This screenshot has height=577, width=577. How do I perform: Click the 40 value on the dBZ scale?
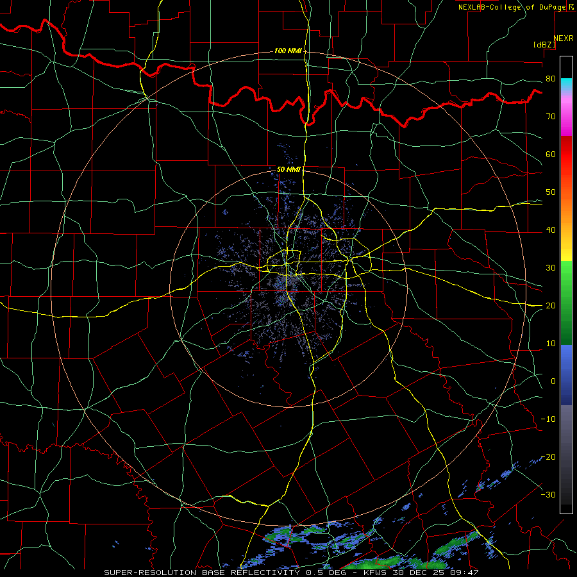(551, 230)
